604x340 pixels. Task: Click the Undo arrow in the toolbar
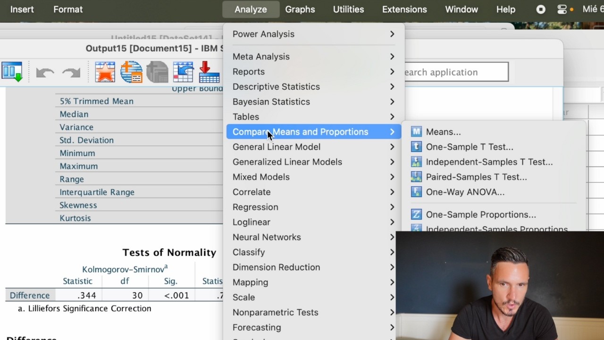click(45, 72)
